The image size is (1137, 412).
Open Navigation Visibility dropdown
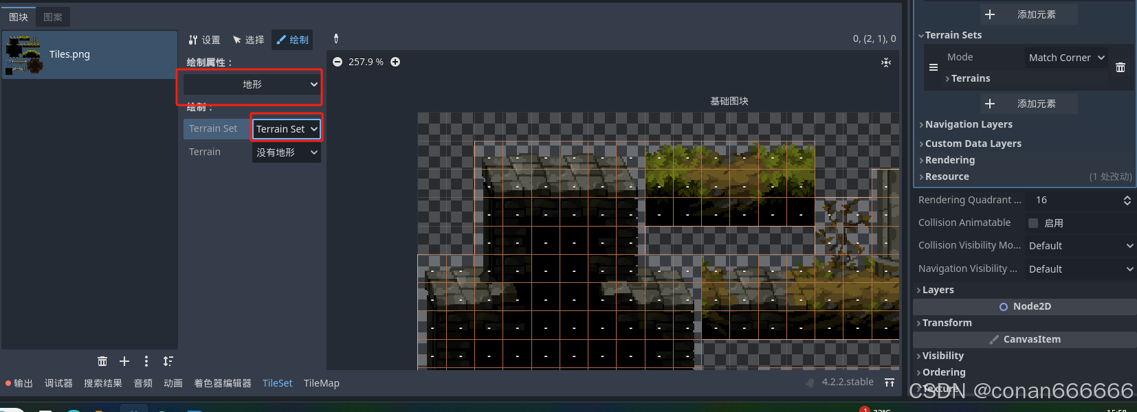(1081, 269)
